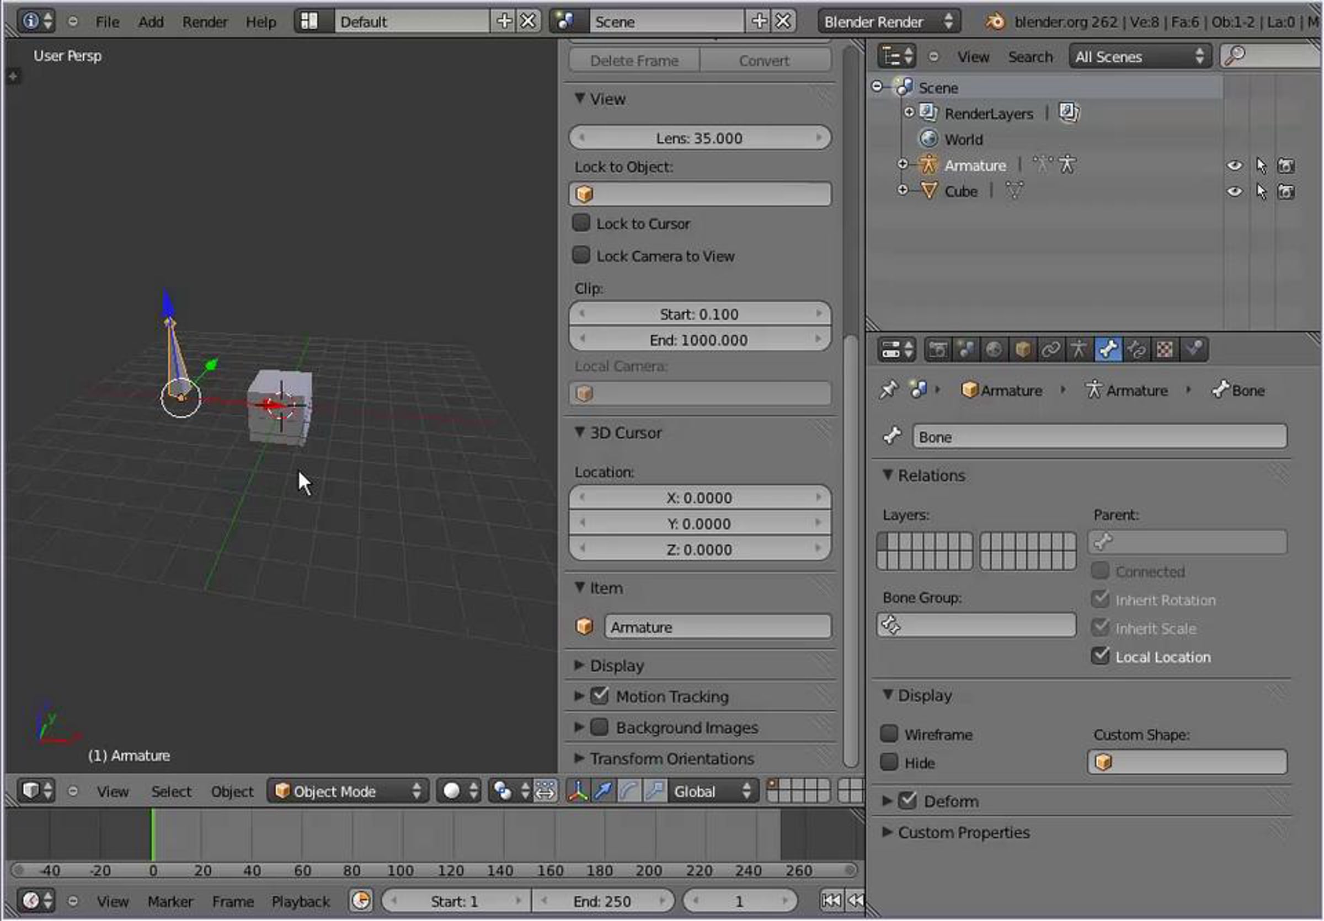Image resolution: width=1324 pixels, height=921 pixels.
Task: Click the Bone name input field
Action: [x=1099, y=437]
